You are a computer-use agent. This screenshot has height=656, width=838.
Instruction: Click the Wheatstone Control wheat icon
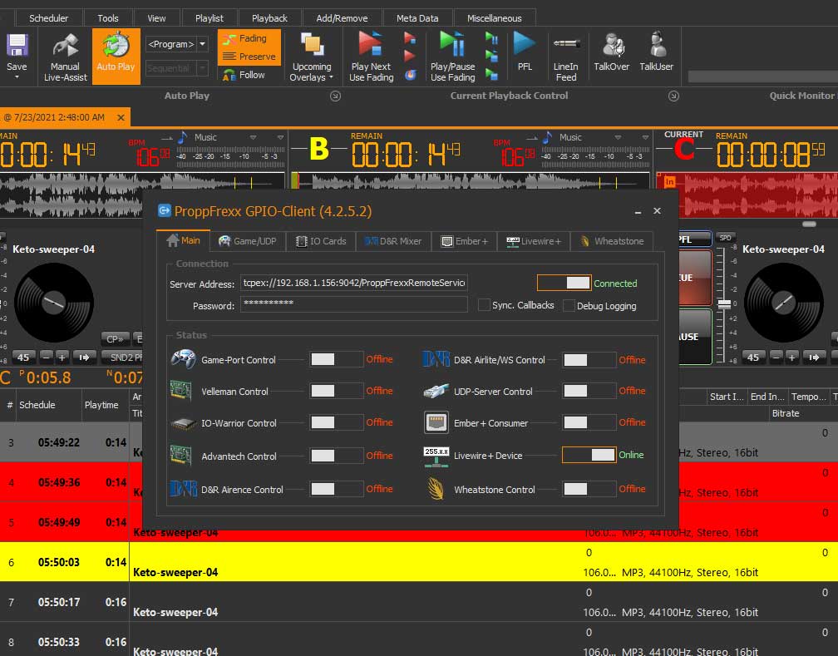(436, 489)
